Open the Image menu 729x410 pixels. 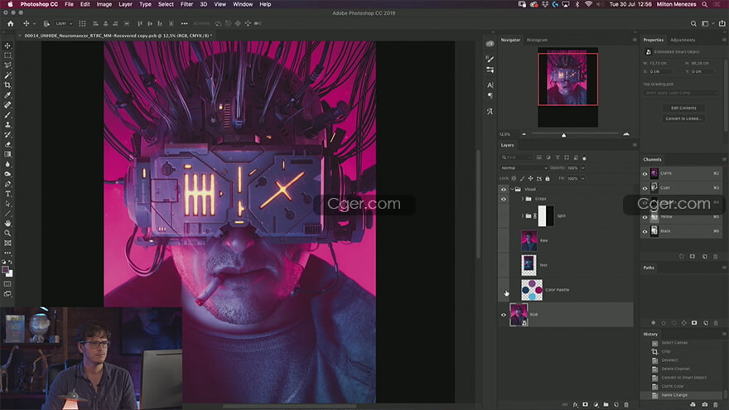click(104, 4)
